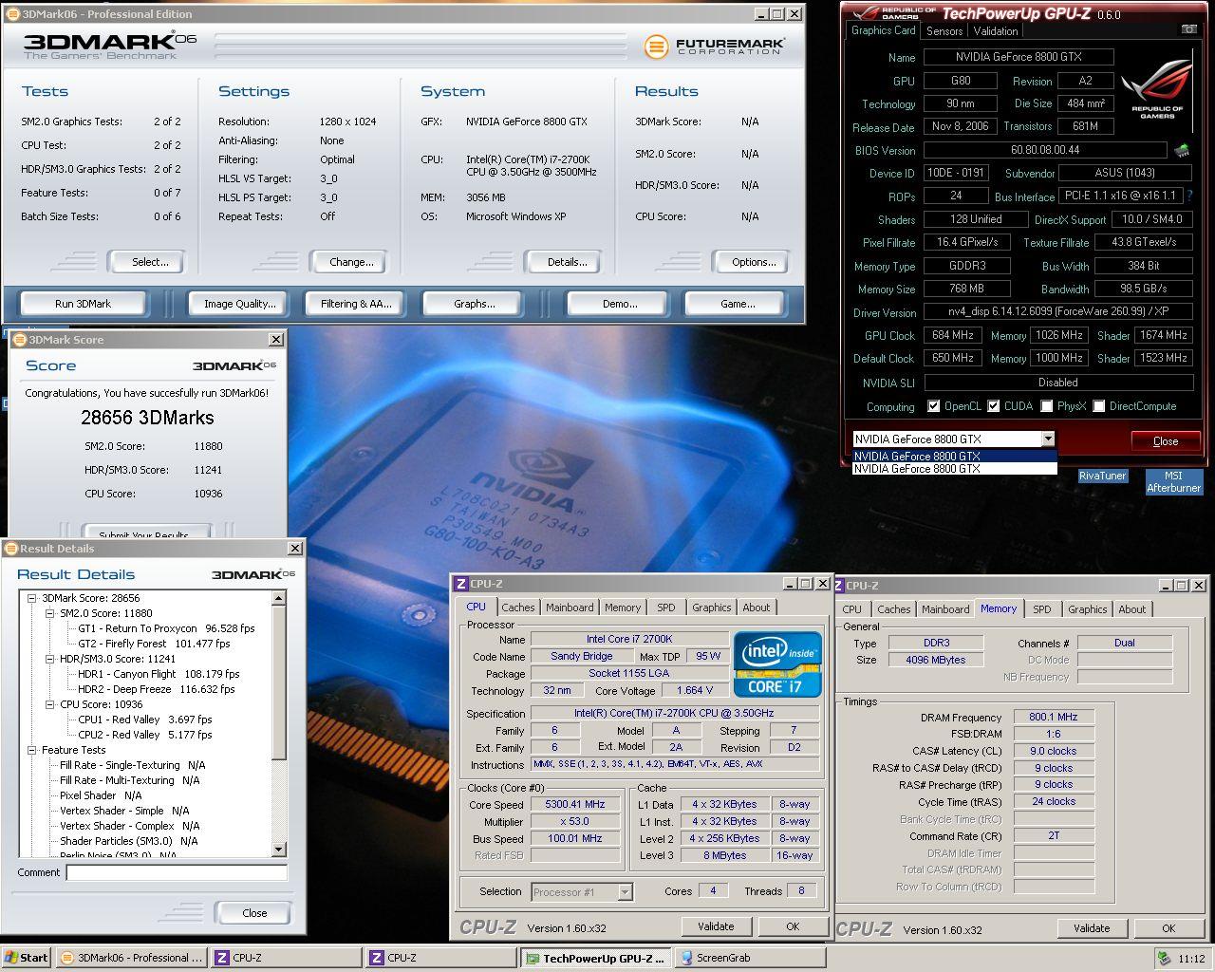Open RivaTuner desktop shortcut
Screen dimensions: 1215x972
coord(1102,477)
